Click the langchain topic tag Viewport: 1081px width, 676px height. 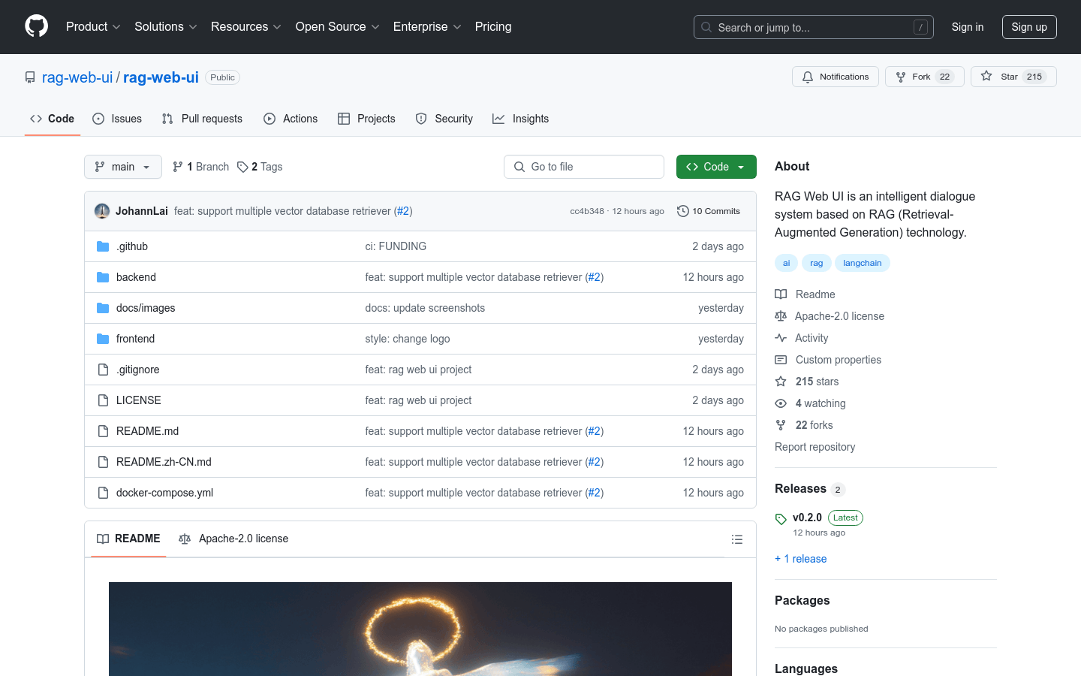[862, 263]
